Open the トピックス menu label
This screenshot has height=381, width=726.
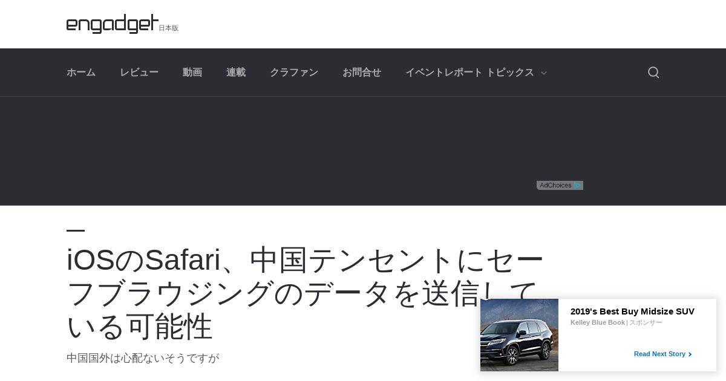[x=510, y=73]
